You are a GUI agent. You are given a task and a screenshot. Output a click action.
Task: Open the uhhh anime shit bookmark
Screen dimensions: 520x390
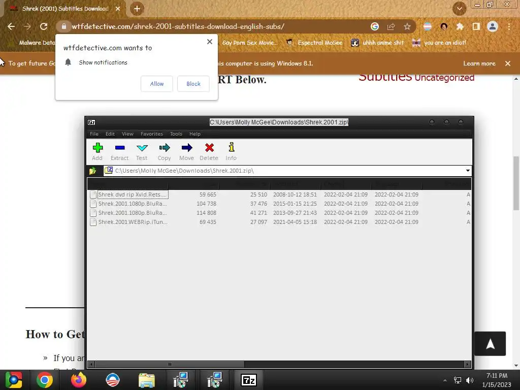(x=377, y=43)
